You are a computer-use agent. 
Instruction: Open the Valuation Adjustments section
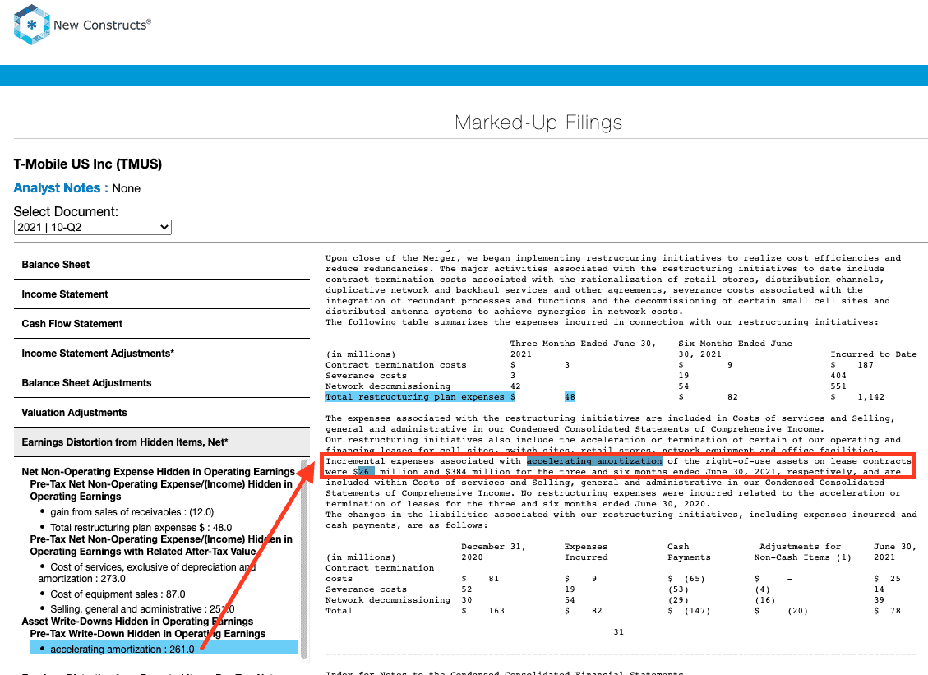[x=162, y=413]
